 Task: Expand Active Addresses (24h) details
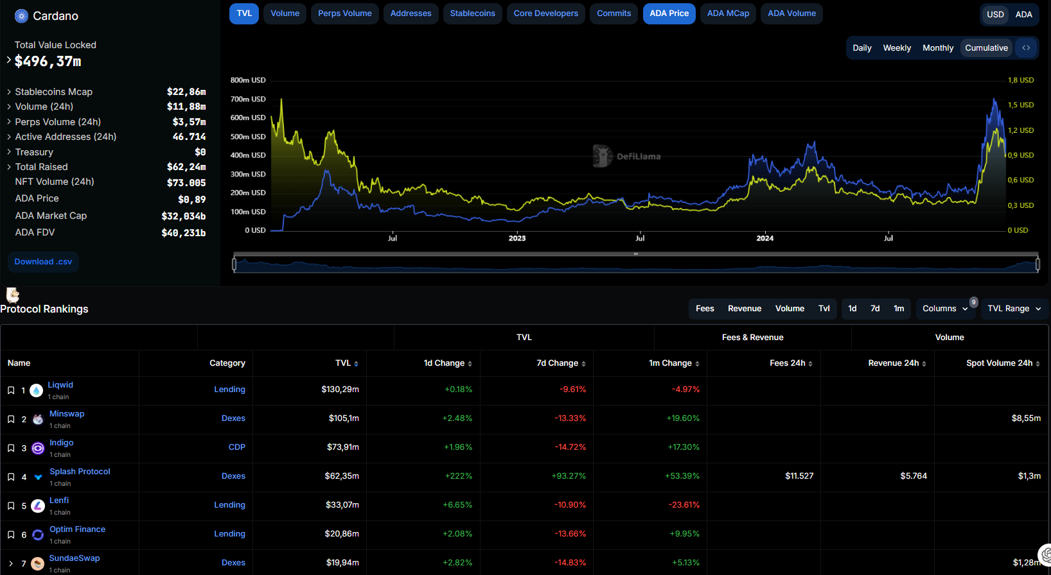point(9,137)
